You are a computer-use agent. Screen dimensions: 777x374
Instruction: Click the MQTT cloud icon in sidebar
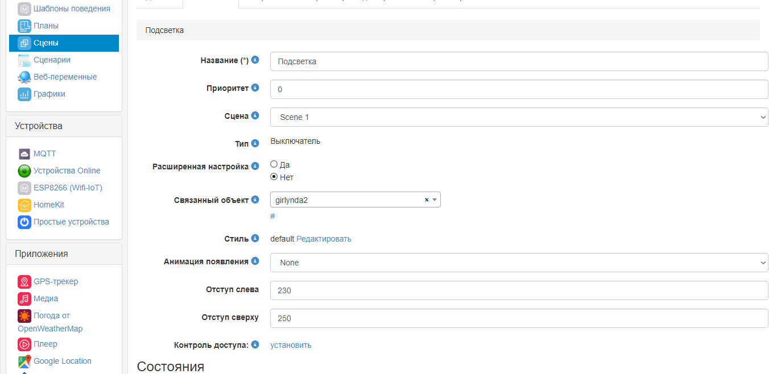pyautogui.click(x=24, y=154)
